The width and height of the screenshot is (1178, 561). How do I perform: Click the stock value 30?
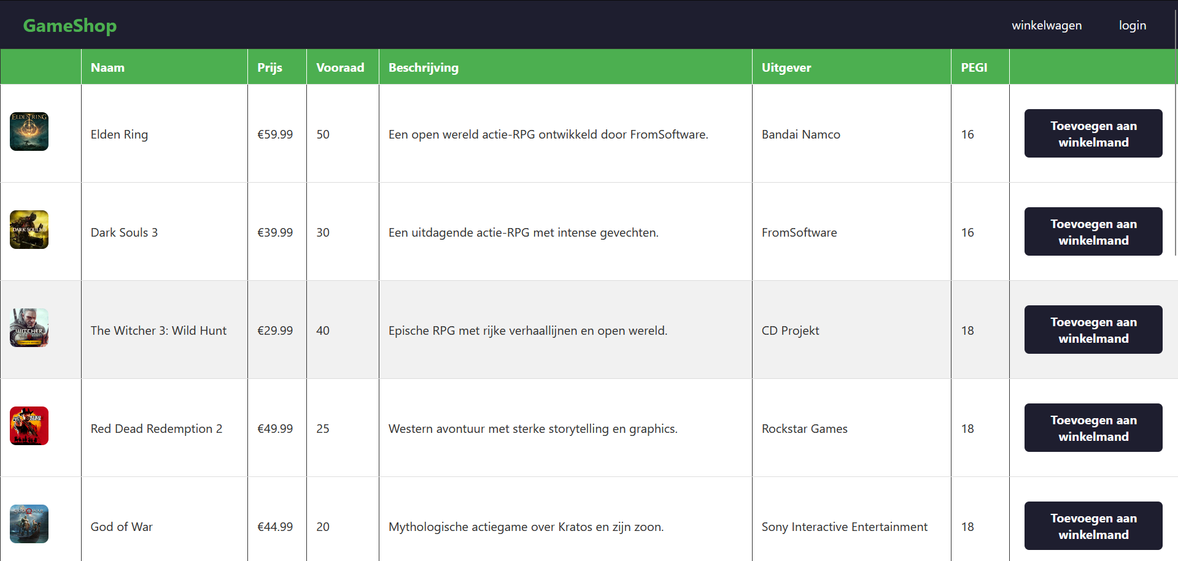coord(323,232)
